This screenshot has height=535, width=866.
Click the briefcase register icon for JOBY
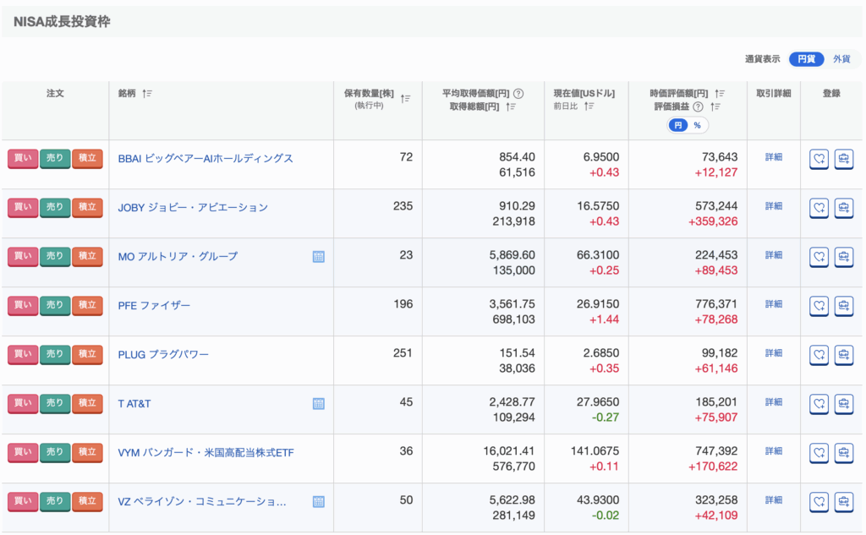843,208
